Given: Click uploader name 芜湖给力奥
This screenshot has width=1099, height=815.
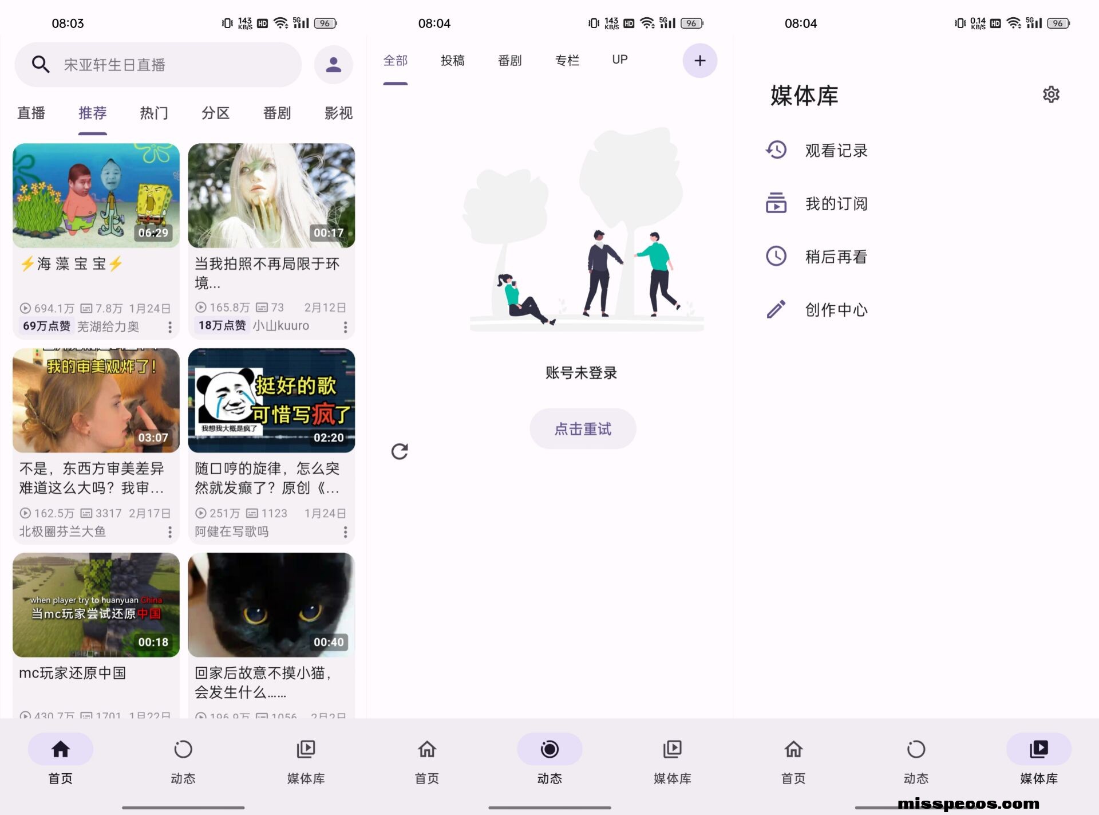Looking at the screenshot, I should (x=108, y=326).
